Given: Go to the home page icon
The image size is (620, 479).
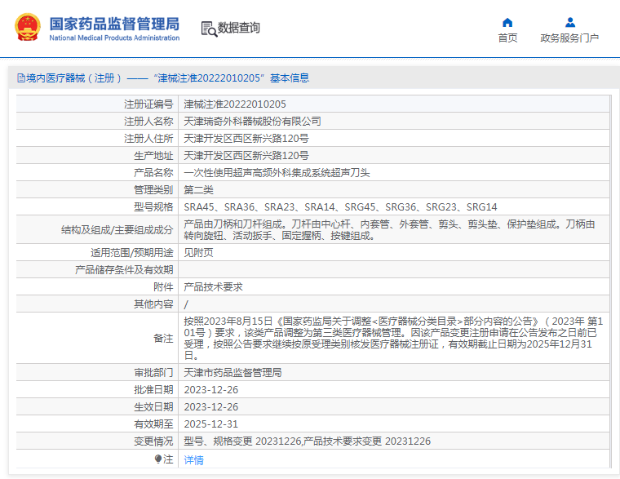Looking at the screenshot, I should tap(507, 22).
